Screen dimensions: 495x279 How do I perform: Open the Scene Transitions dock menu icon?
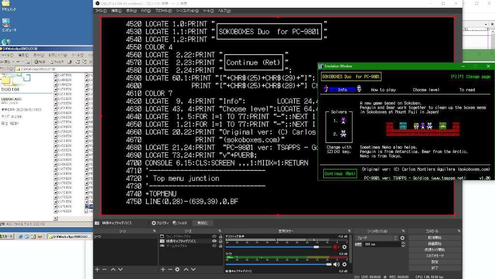tap(403, 231)
